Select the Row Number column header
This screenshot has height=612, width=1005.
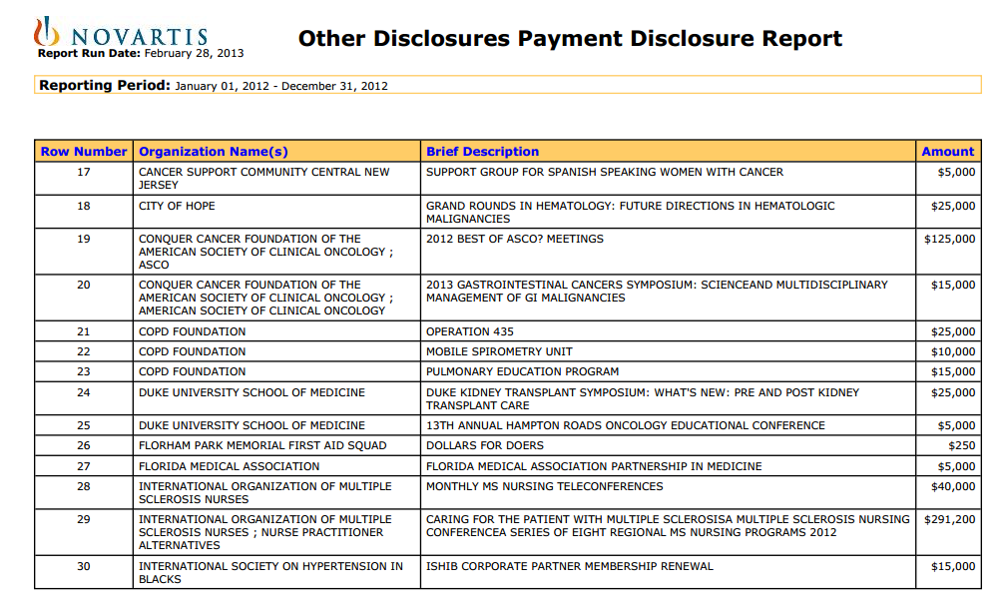point(83,151)
